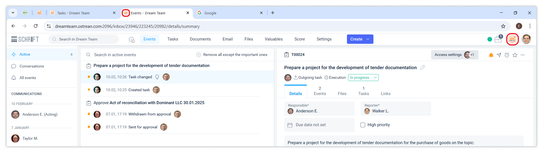Open the Create button dropdown arrow
Screen dimensions: 544x154
(368, 39)
